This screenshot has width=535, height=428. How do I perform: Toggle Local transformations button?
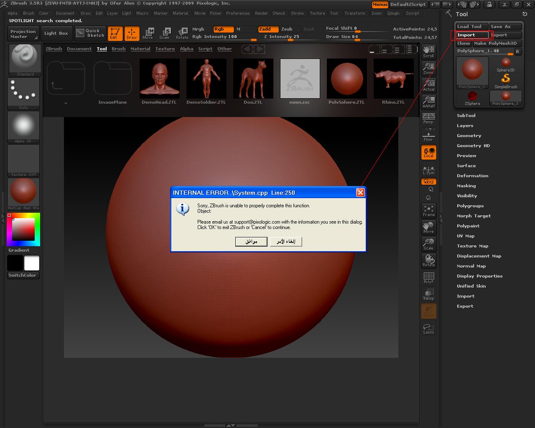(428, 152)
